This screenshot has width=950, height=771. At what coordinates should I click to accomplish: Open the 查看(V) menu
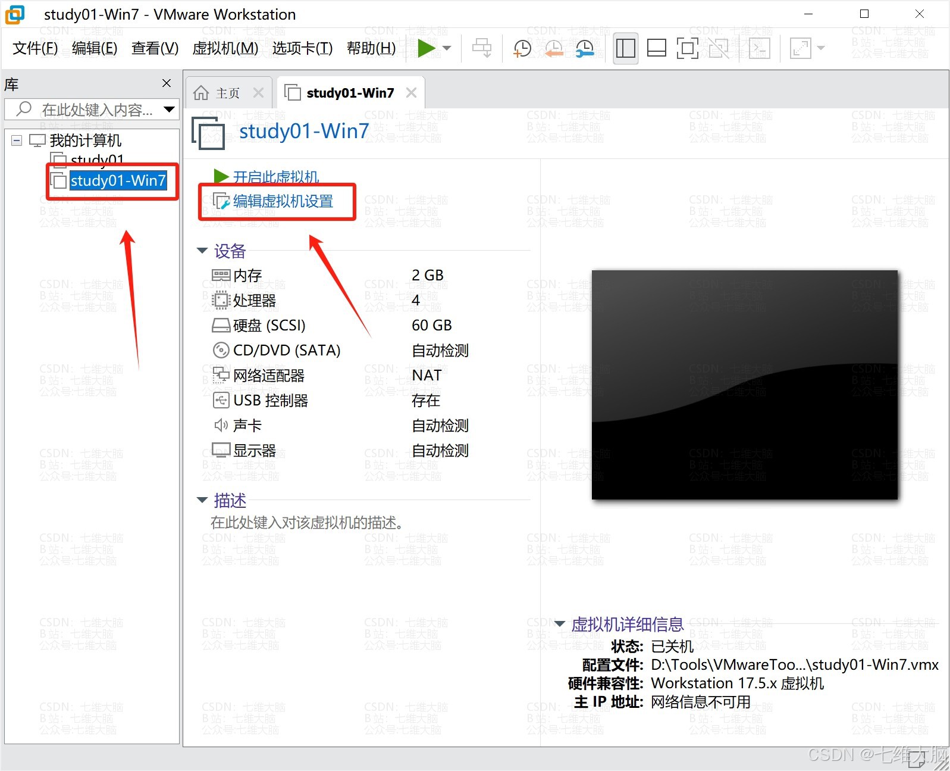click(155, 48)
